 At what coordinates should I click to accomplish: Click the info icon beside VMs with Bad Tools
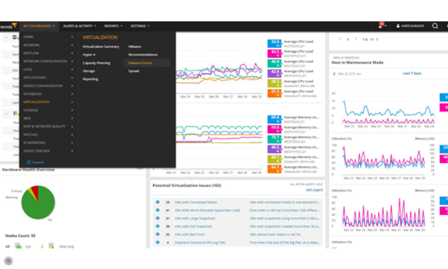pyautogui.click(x=158, y=234)
